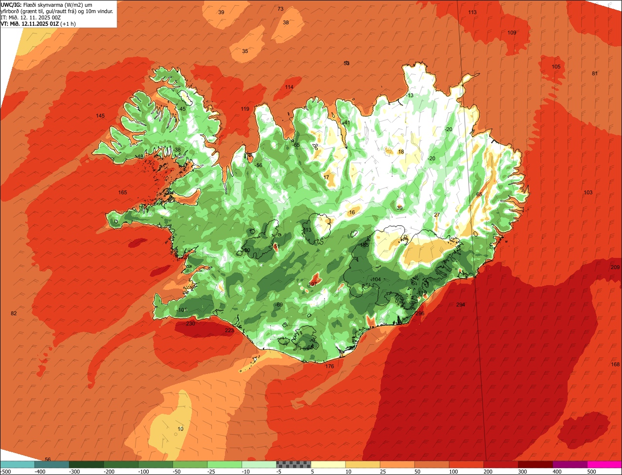The image size is (622, 475).
Task: Click the value "13" on the northeast coast
Action: [x=411, y=95]
